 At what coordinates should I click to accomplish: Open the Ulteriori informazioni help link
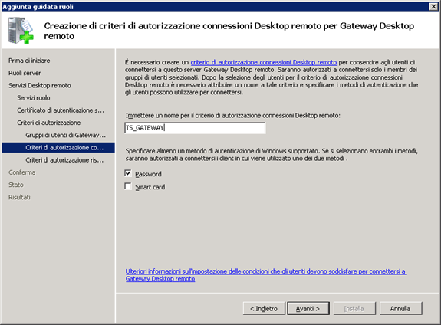click(266, 275)
